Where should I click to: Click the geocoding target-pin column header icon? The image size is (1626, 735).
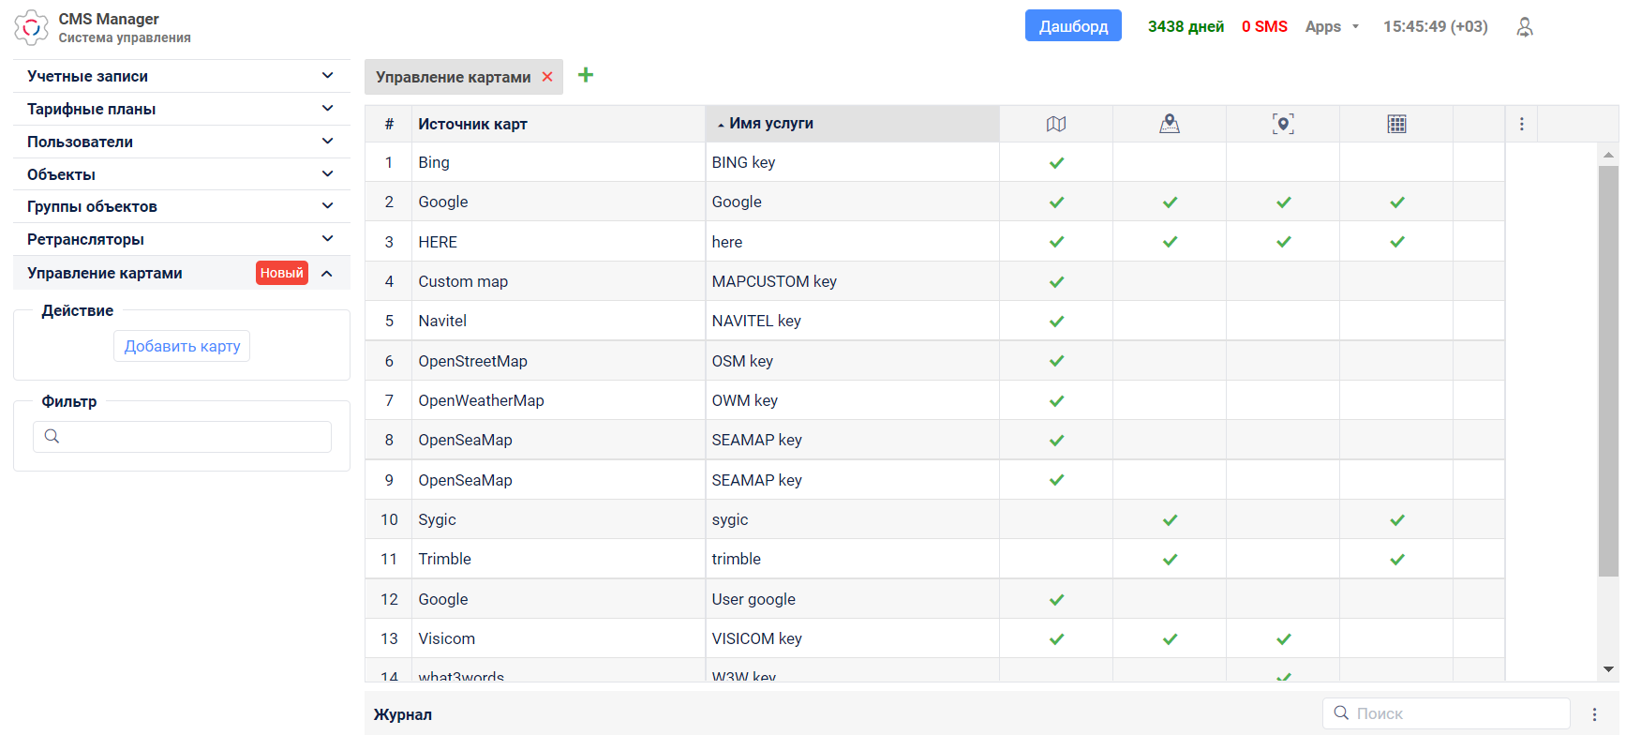point(1283,124)
